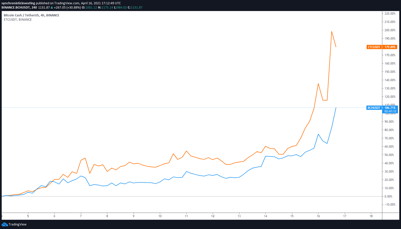
Task: Click the TradingView text beside the logo
Action: [x=17, y=224]
